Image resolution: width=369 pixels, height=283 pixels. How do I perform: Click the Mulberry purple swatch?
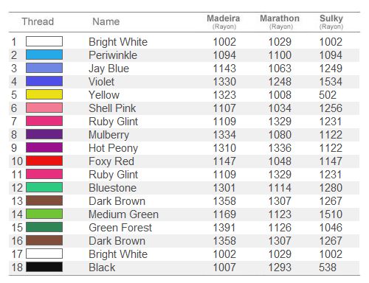click(44, 134)
